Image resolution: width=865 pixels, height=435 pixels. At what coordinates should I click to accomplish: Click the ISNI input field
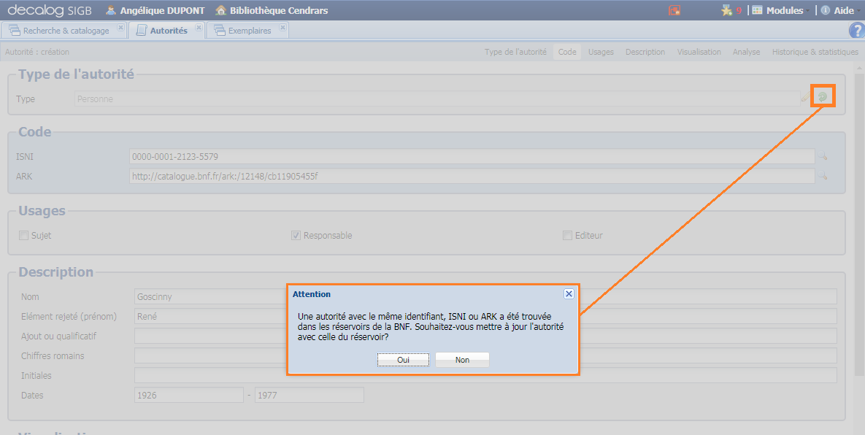(x=471, y=157)
